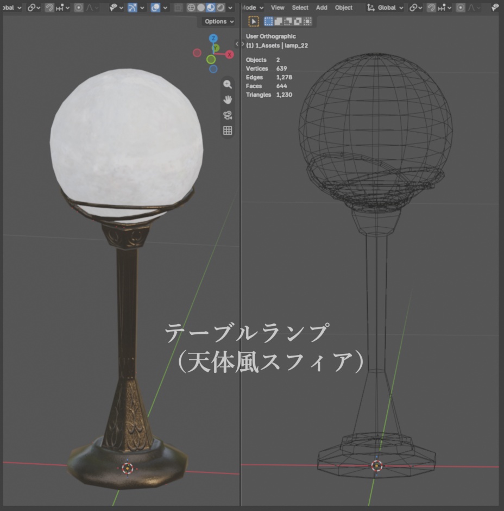Choose 'Extend selection' mode icon
504x511 pixels.
pos(278,22)
